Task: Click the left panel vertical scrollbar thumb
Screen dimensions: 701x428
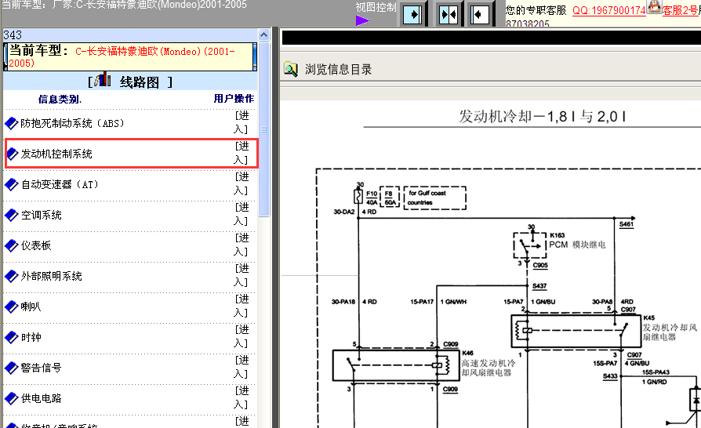Action: (263, 129)
